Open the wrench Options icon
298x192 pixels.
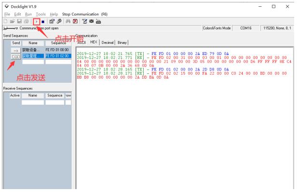point(59,21)
